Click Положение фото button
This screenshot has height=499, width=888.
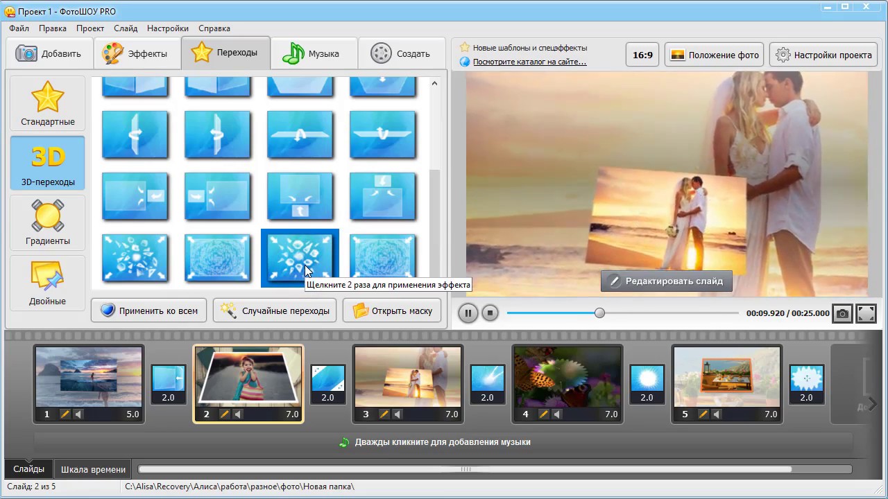point(715,55)
